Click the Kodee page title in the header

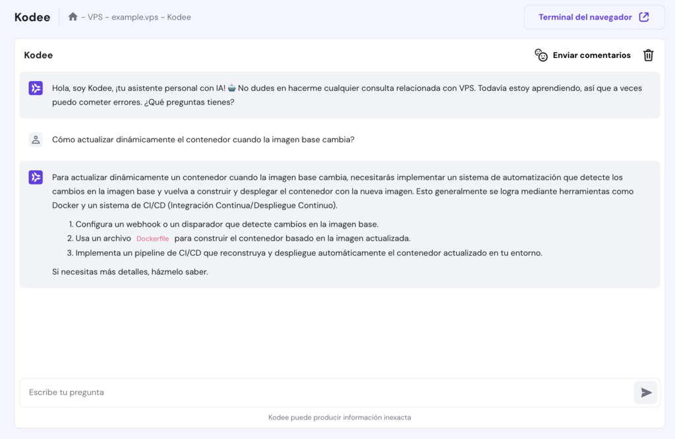32,17
